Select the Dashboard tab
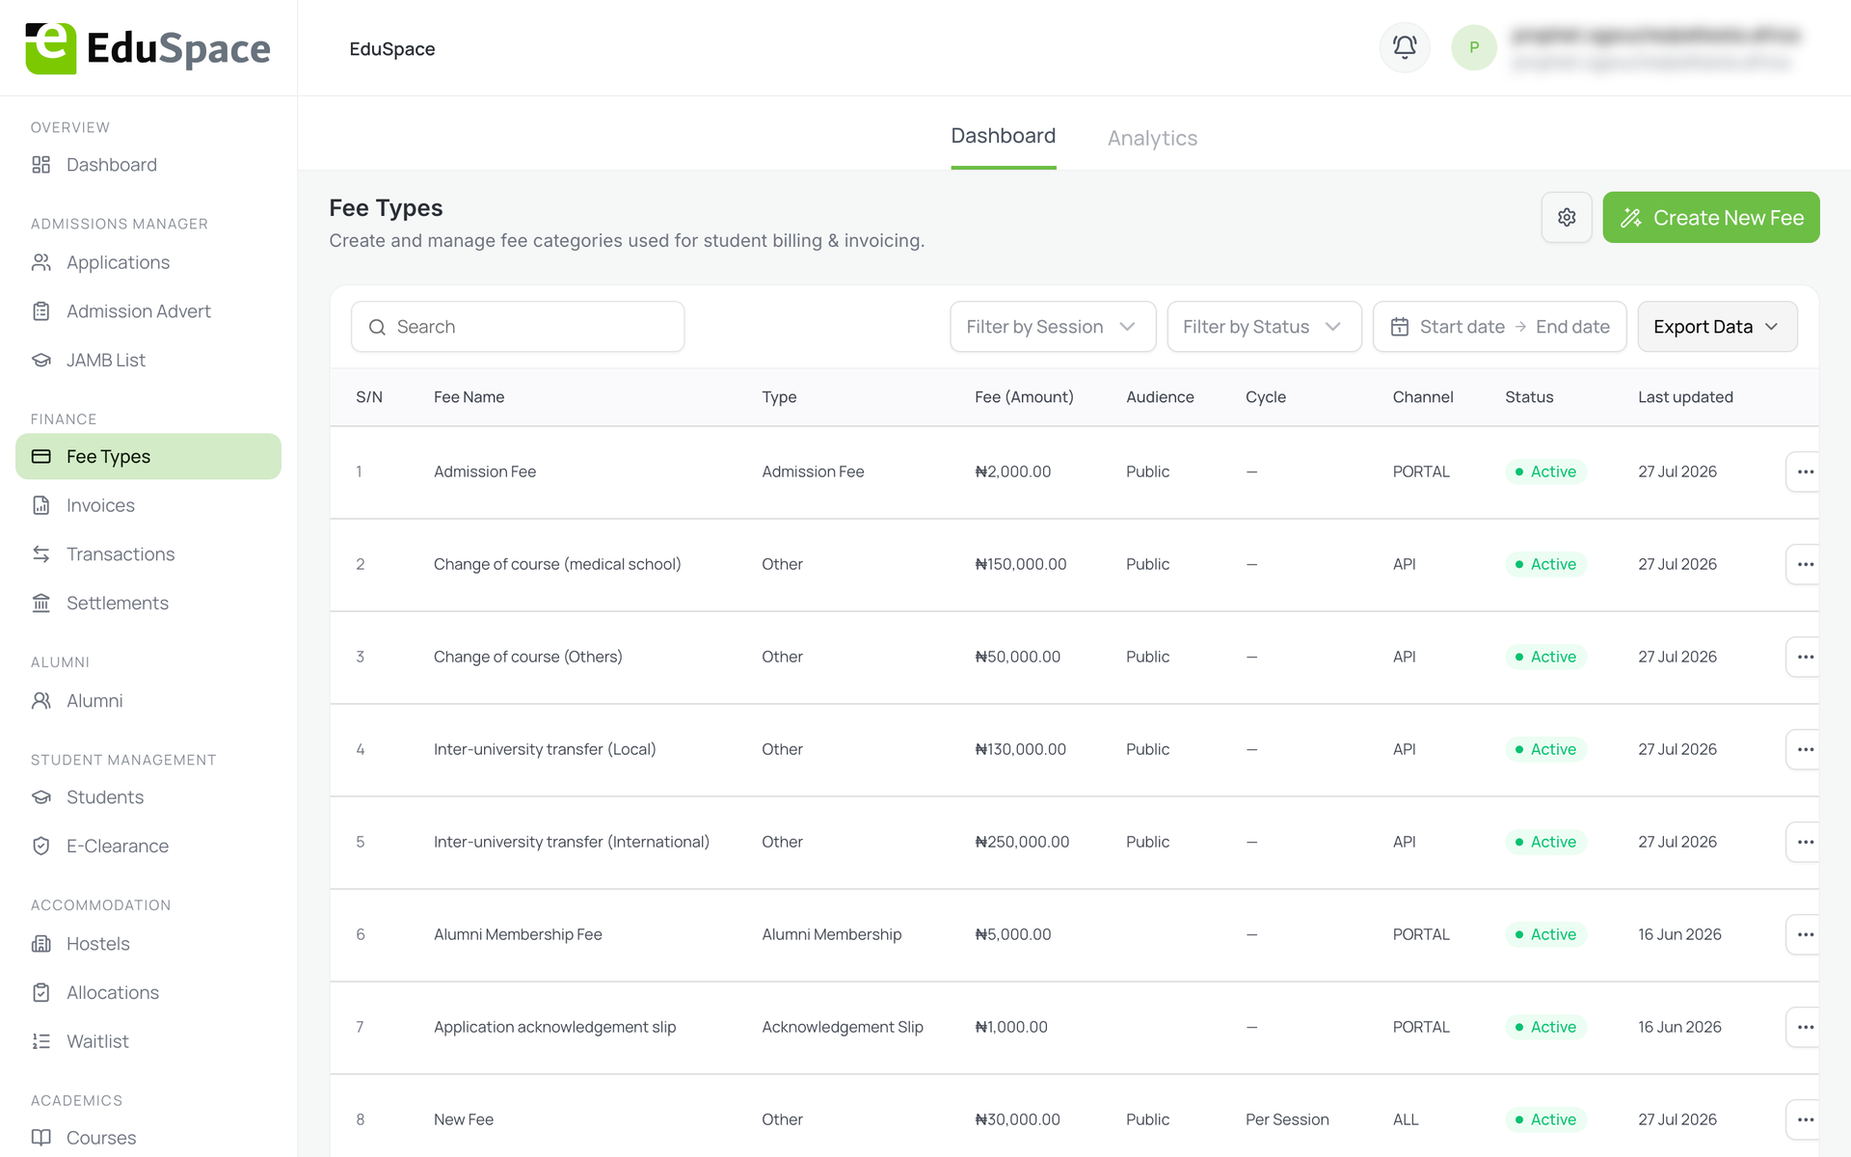 pos(1003,136)
